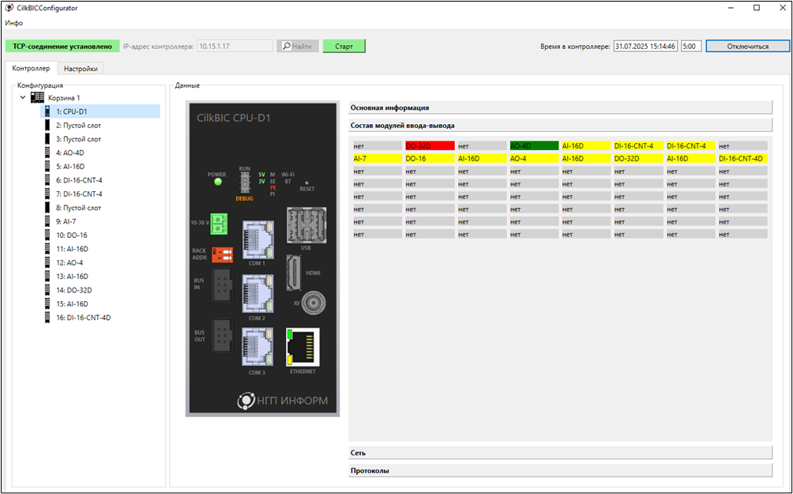Switch to the Настройки tab
Viewport: 793px width, 494px height.
tap(81, 68)
